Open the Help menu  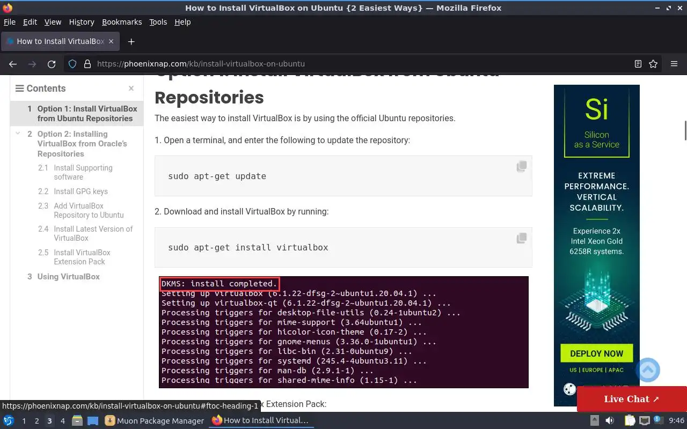pyautogui.click(x=182, y=22)
